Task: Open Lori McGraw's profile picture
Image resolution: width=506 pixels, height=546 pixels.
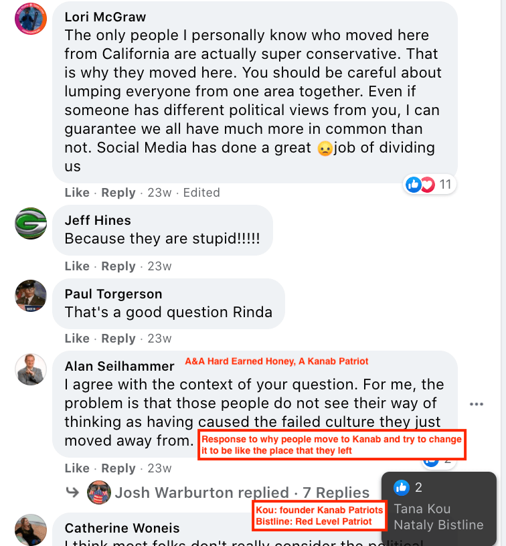Action: coord(31,19)
